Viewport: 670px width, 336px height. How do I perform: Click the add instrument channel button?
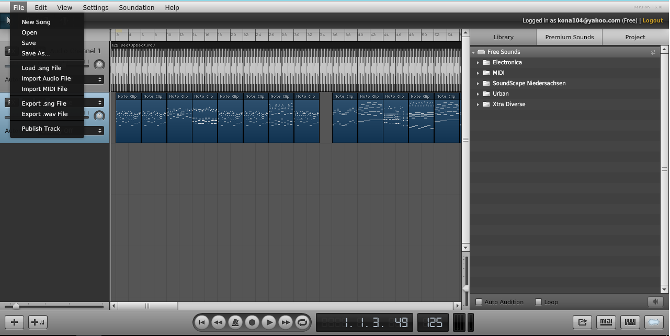coord(38,322)
